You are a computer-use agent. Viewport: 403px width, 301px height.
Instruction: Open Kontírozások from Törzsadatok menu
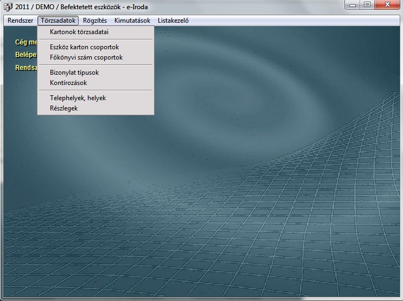(x=68, y=83)
